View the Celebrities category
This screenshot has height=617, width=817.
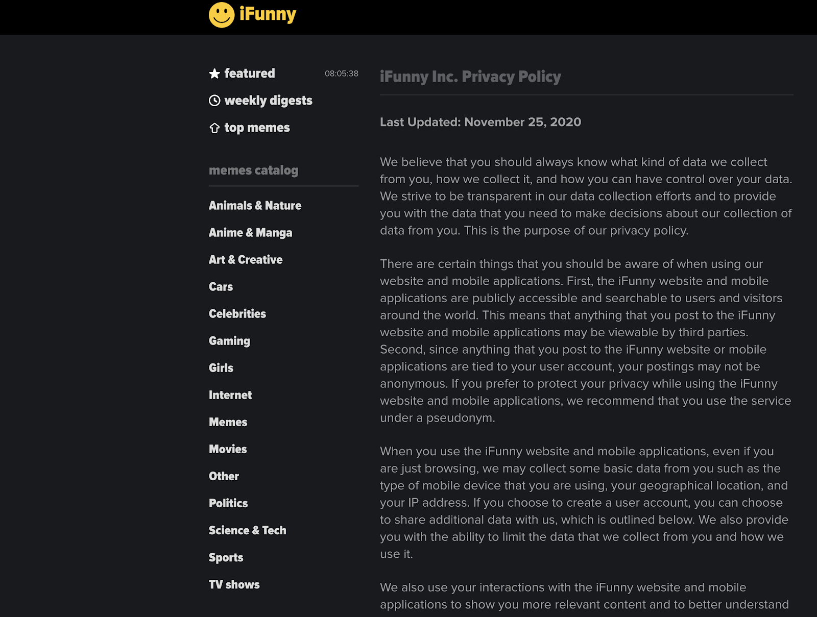[x=237, y=314]
